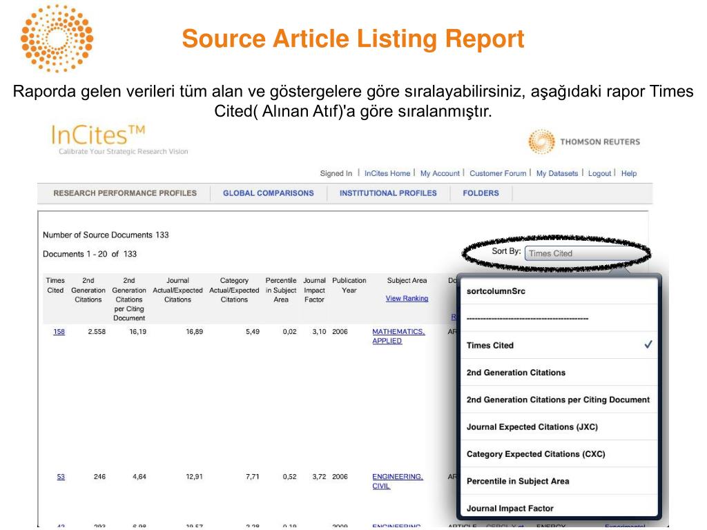Click the orange dotted circle slide logo

pos(57,39)
